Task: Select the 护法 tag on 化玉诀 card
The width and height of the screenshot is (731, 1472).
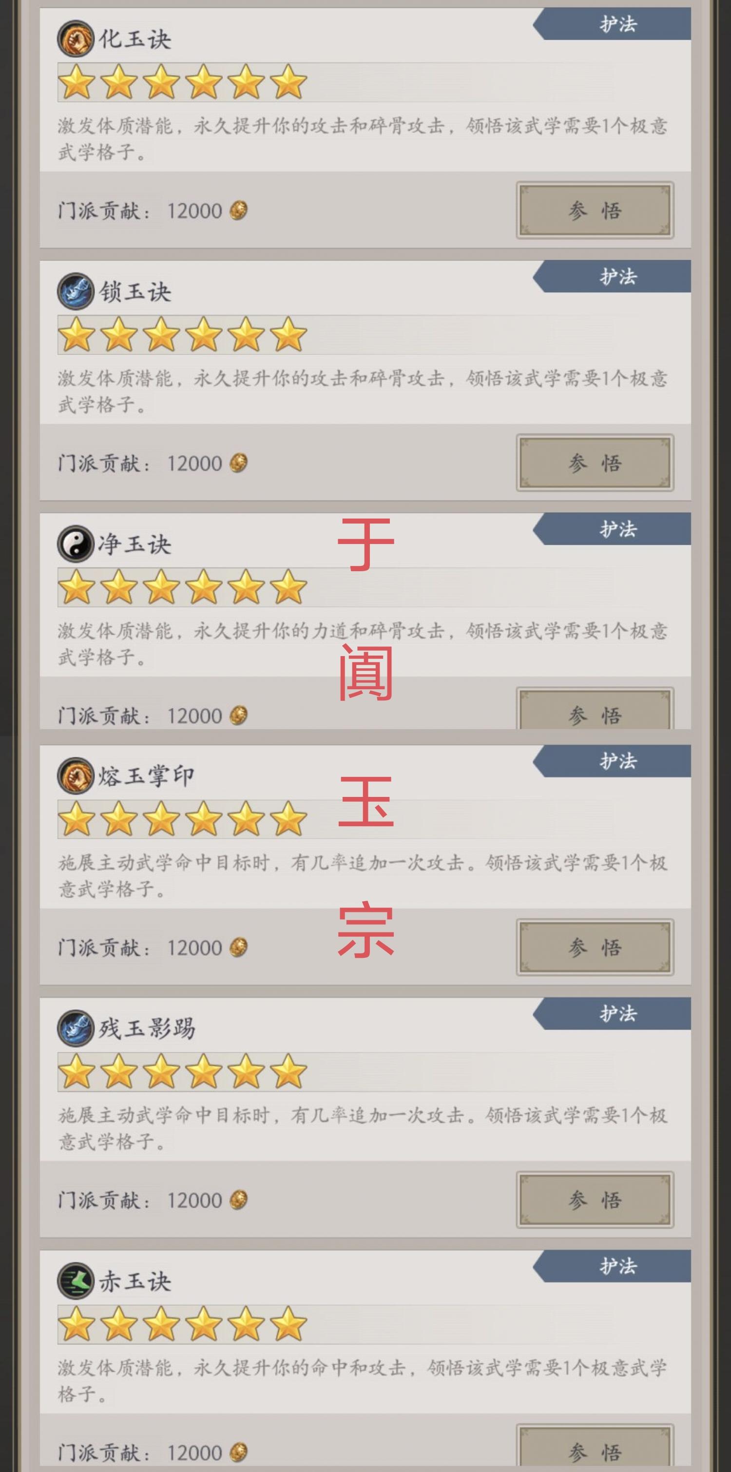Action: 612,24
